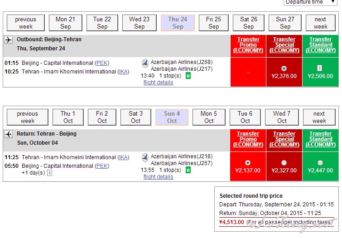Click the return airplane arrival icon

(x=9, y=134)
